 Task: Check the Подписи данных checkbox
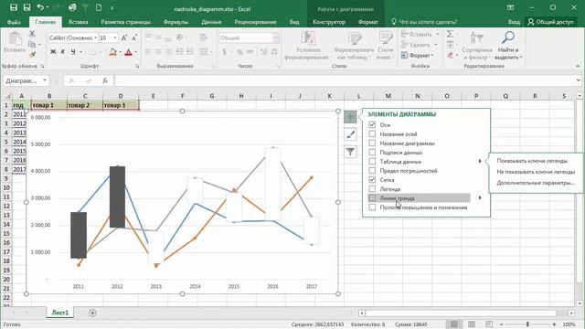372,153
